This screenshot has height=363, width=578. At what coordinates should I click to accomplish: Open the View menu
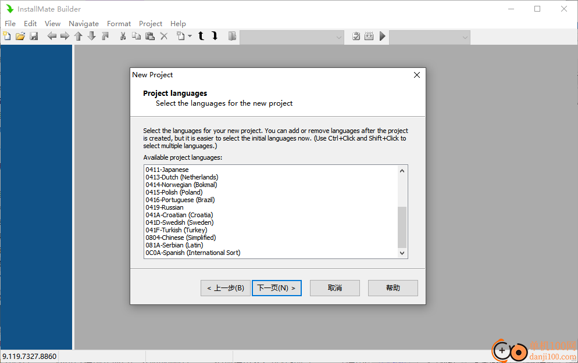pos(53,24)
